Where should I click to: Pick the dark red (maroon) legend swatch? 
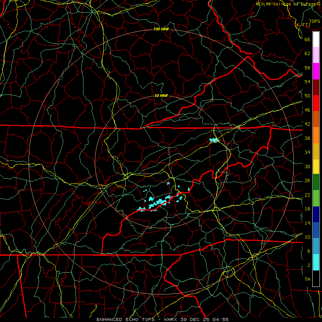click(316, 87)
